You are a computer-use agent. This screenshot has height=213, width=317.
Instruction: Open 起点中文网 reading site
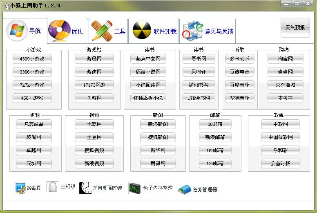pyautogui.click(x=148, y=59)
